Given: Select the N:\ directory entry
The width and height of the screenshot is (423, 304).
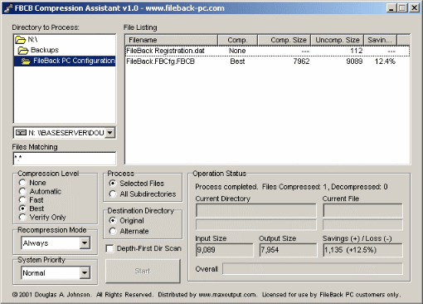Looking at the screenshot, I should click(x=65, y=40).
